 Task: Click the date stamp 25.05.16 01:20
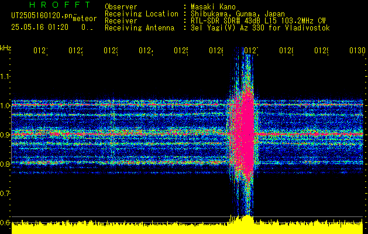click(x=40, y=27)
